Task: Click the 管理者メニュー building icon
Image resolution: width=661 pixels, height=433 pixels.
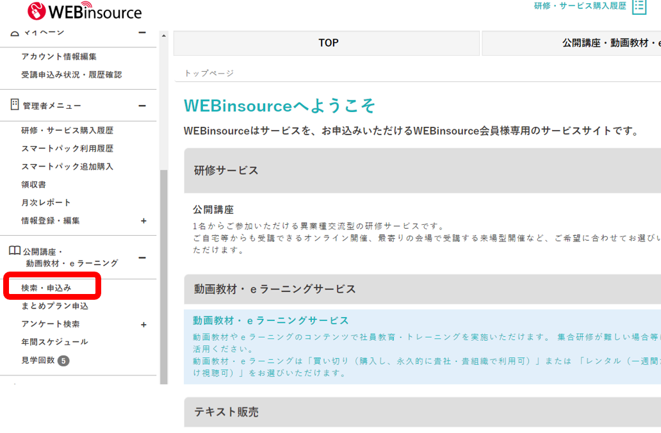Action: coord(15,104)
